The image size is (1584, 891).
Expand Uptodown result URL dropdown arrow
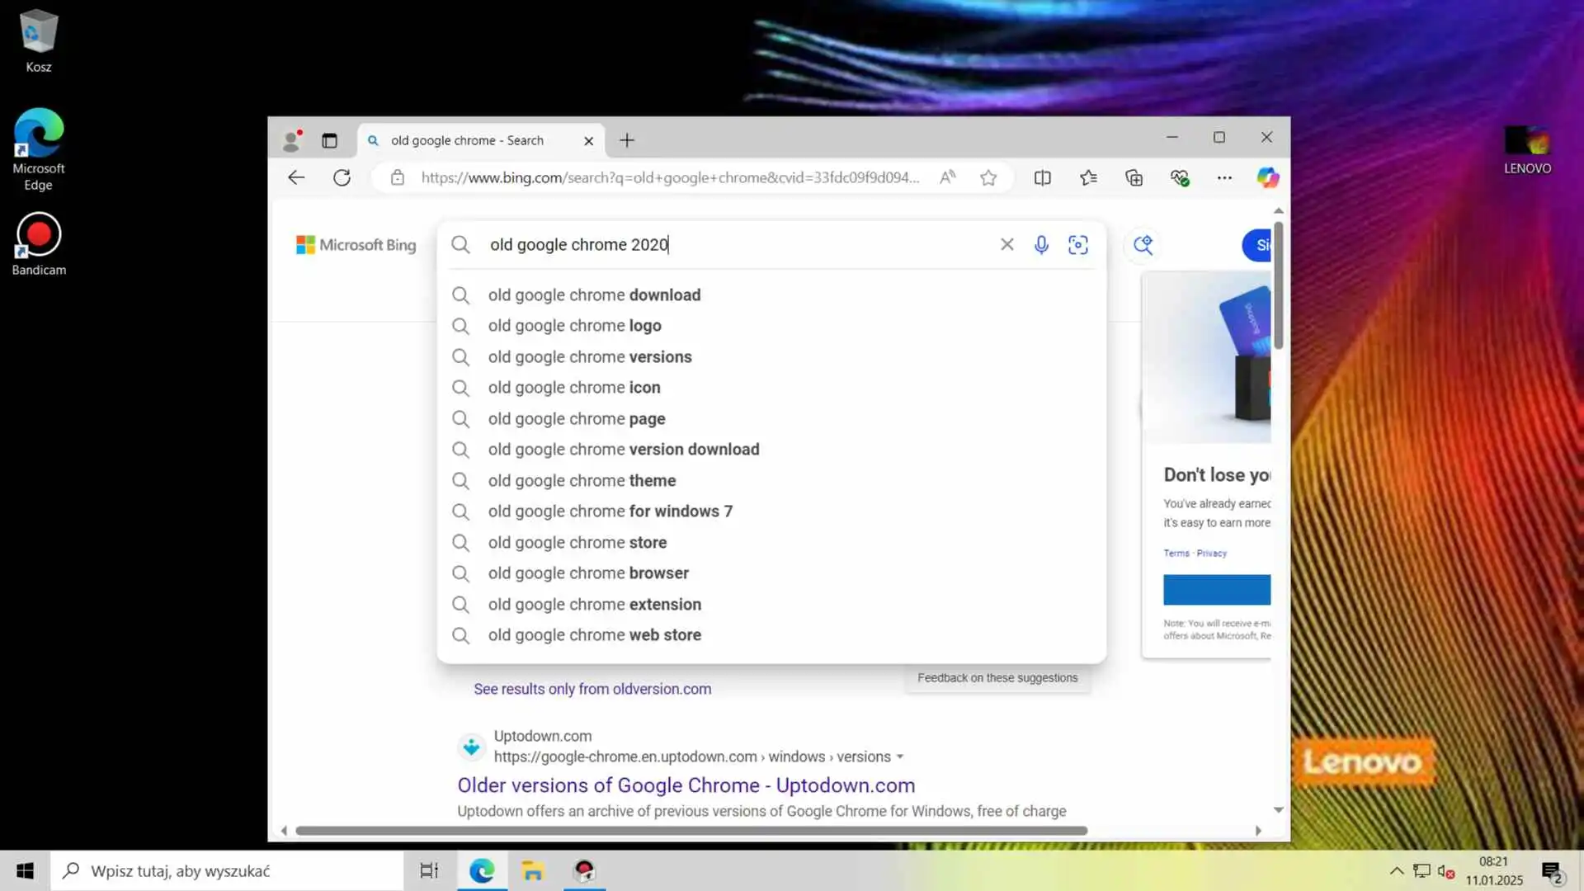point(900,757)
